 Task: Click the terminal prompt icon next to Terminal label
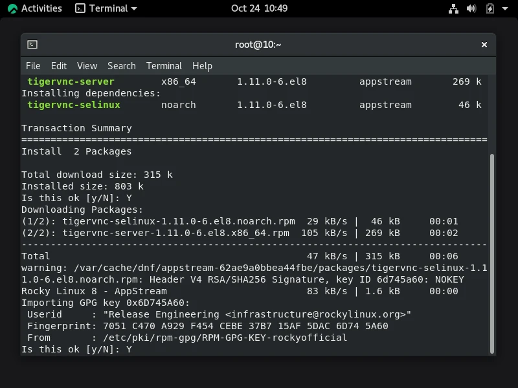(81, 8)
